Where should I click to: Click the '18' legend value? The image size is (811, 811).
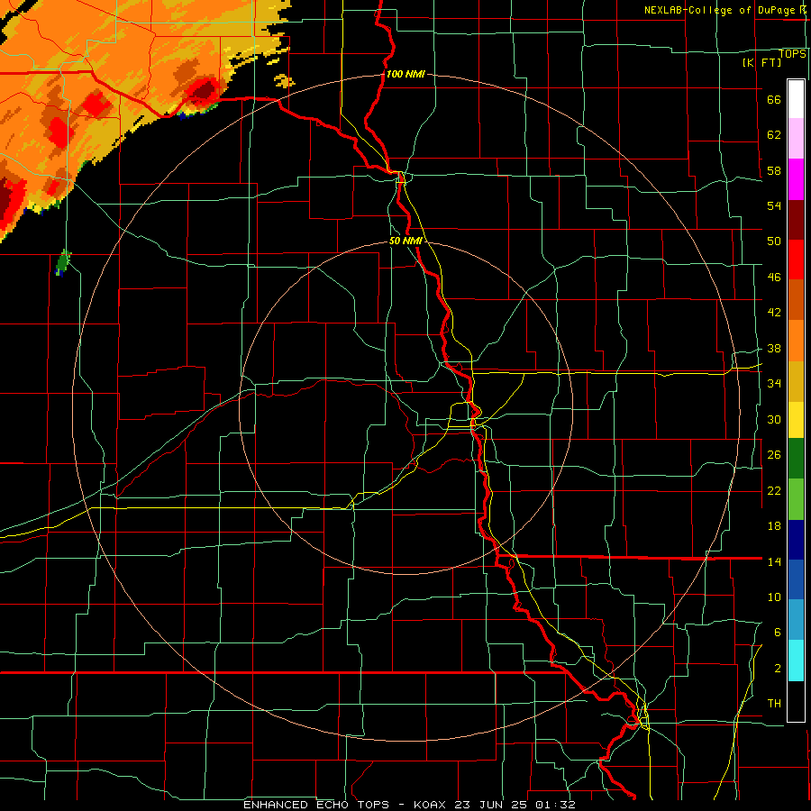pos(774,526)
